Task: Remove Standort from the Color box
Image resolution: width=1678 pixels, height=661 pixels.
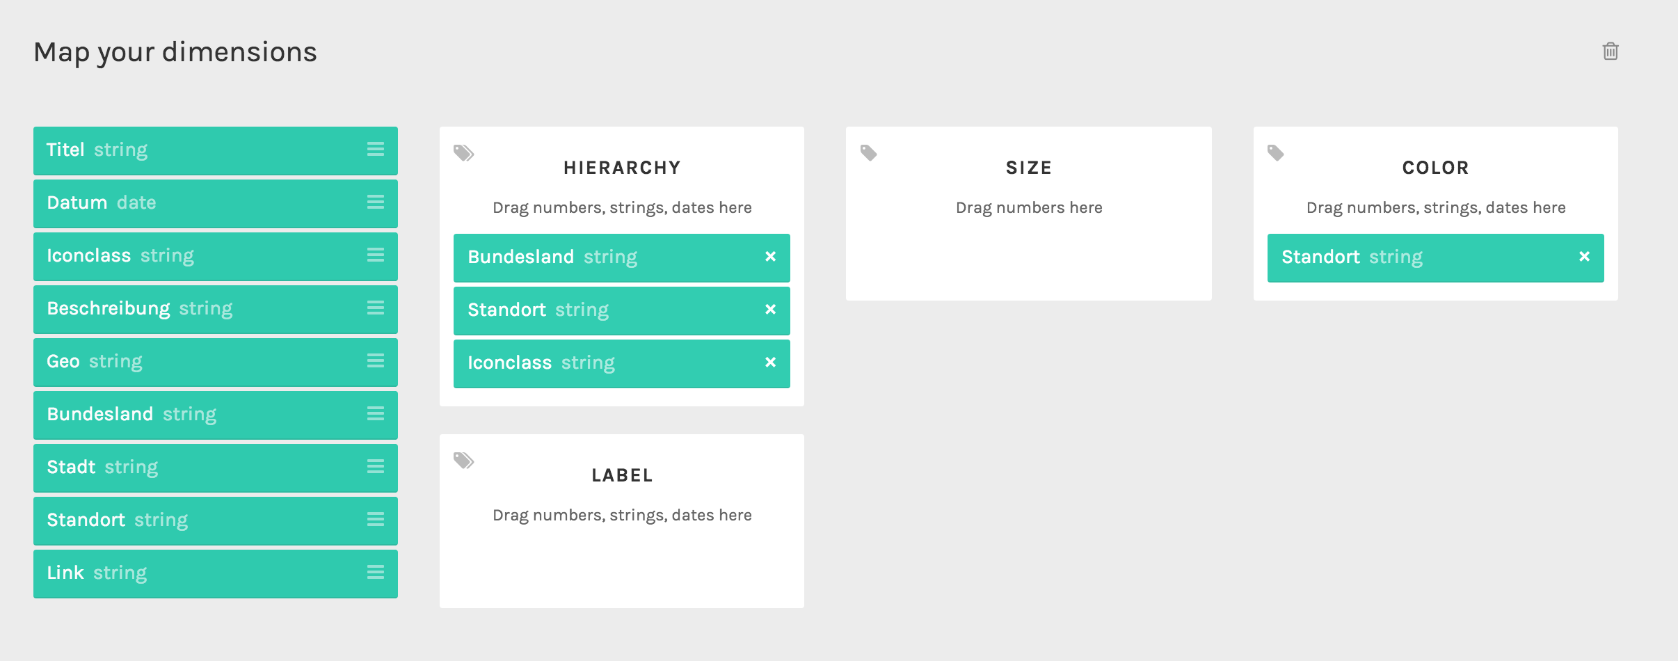Action: 1584,257
